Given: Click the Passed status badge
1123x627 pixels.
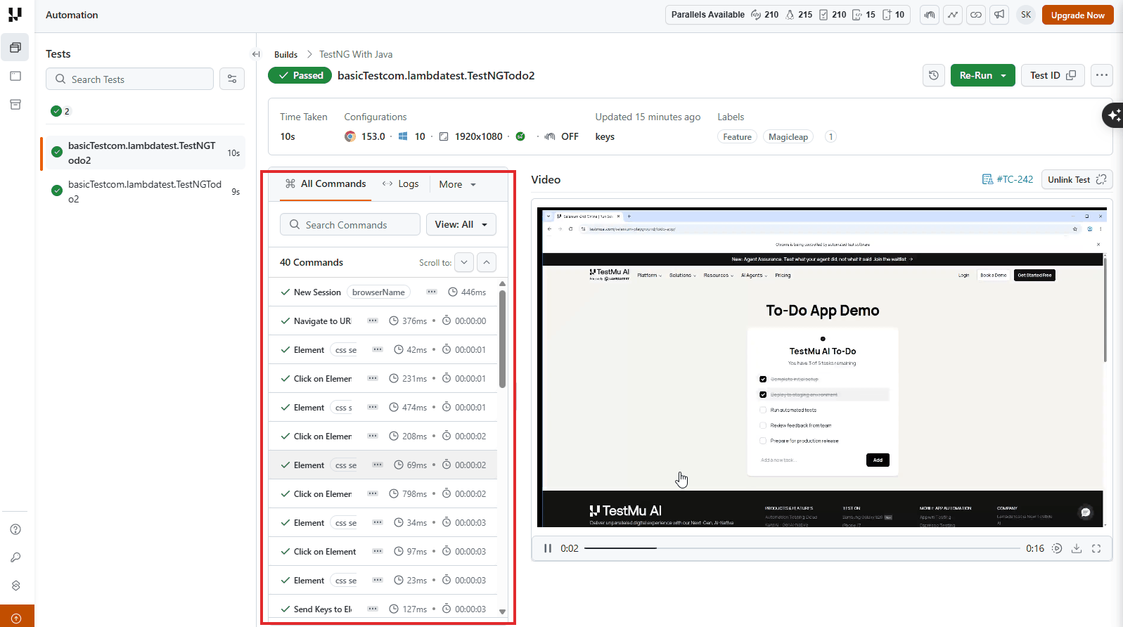Looking at the screenshot, I should coord(300,75).
